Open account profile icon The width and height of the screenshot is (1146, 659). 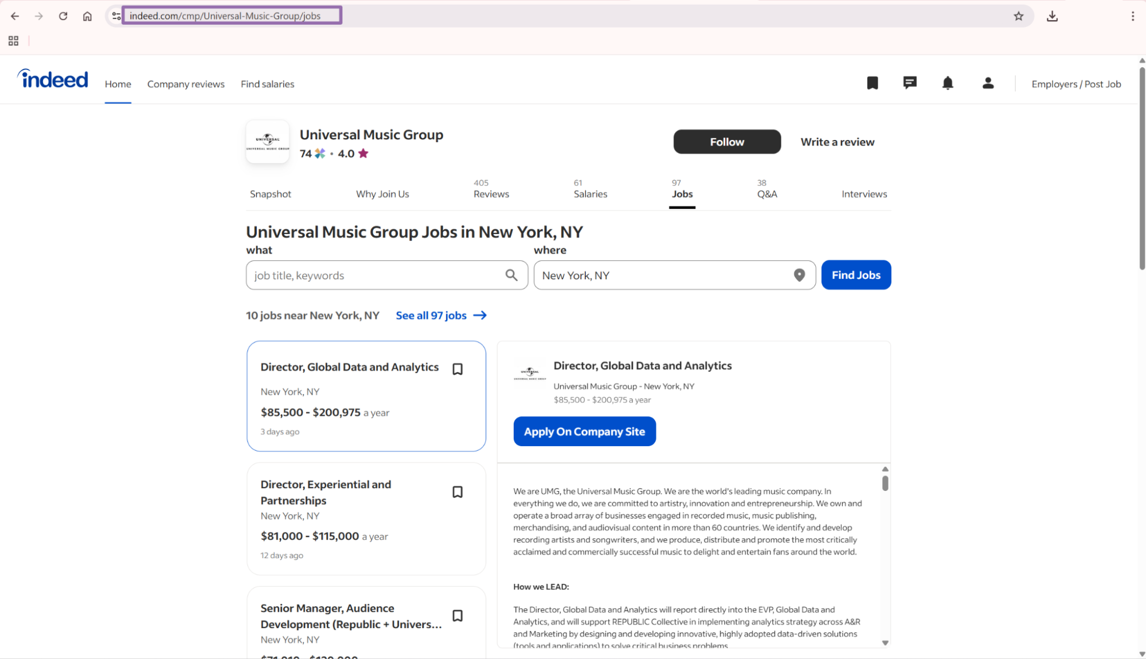988,83
